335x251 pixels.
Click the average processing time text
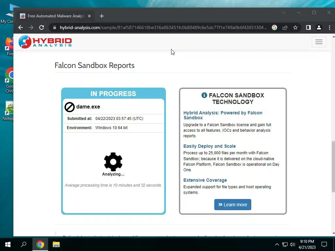click(x=113, y=185)
